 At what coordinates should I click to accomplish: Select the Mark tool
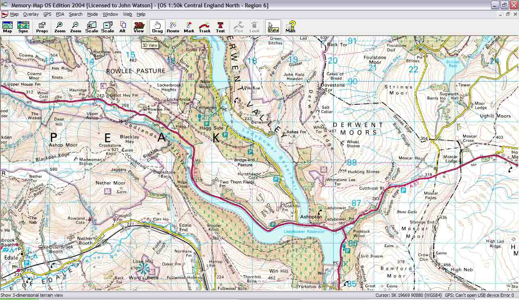click(189, 27)
